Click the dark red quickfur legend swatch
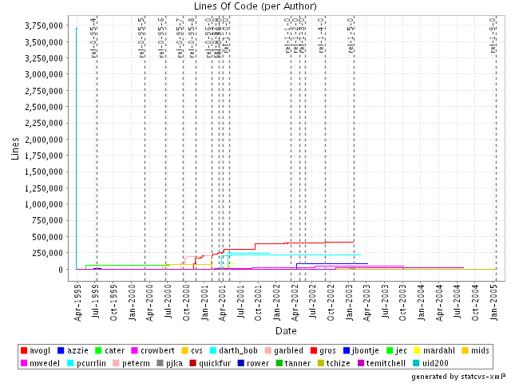The width and height of the screenshot is (511, 383). tap(192, 362)
